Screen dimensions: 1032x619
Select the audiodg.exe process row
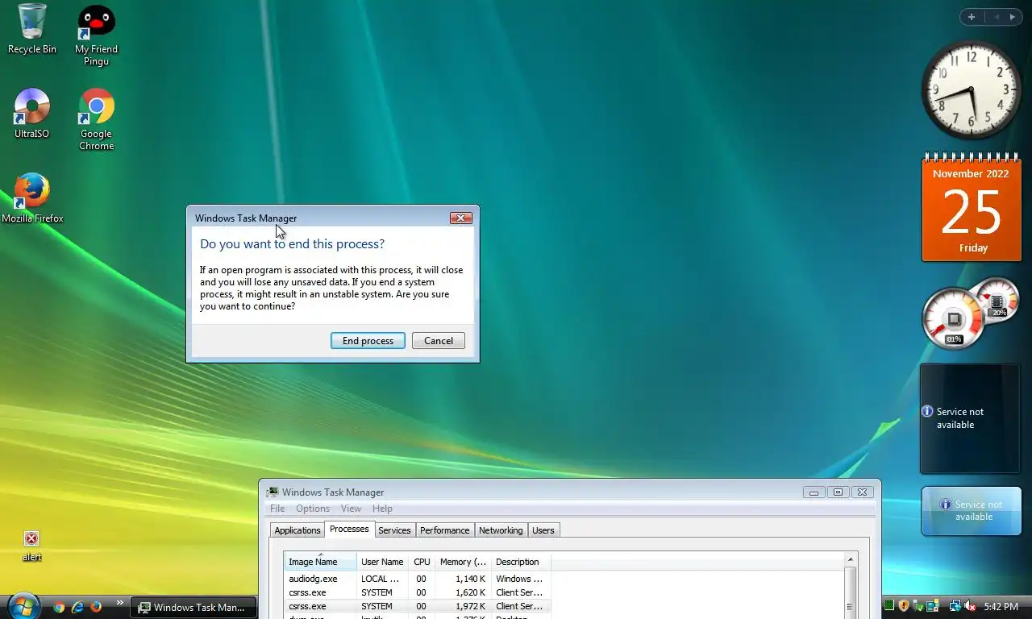coord(417,579)
